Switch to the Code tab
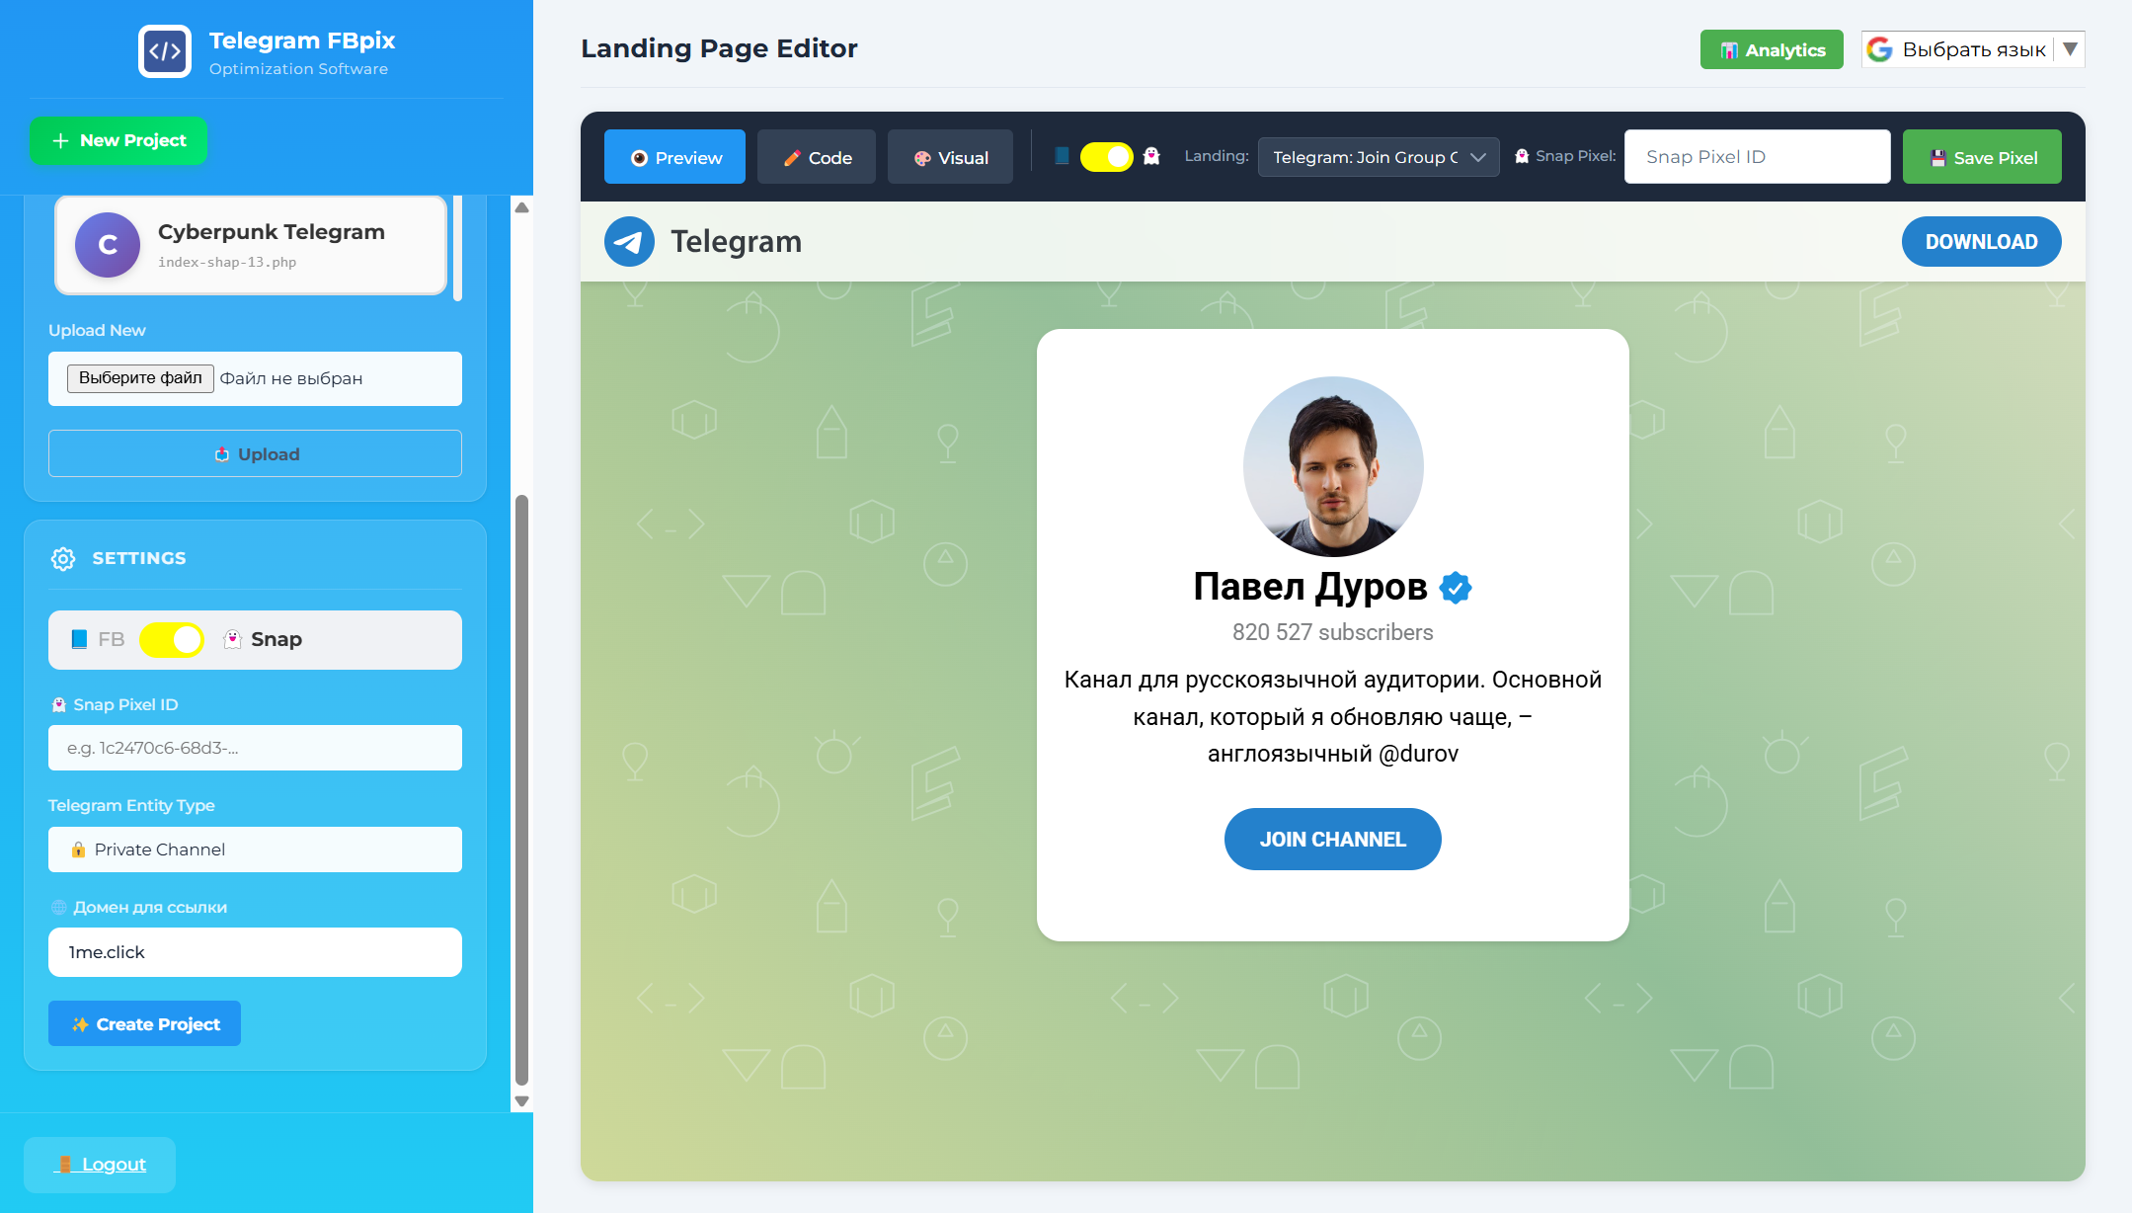 pyautogui.click(x=817, y=157)
